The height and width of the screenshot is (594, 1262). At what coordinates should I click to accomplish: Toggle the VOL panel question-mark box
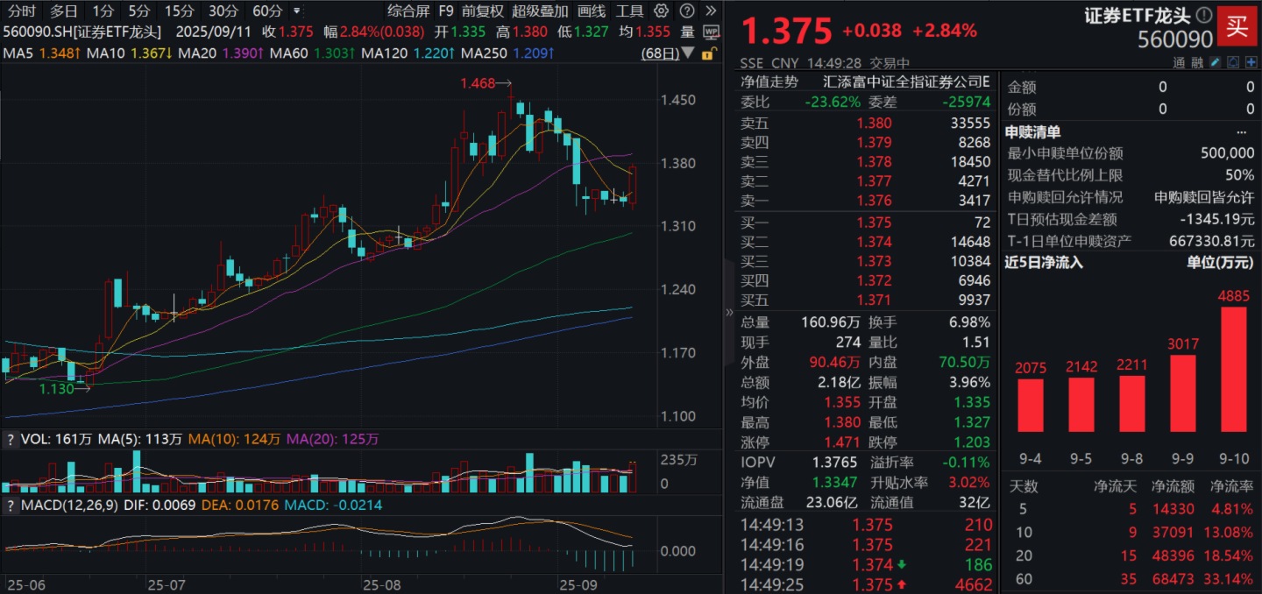tap(11, 439)
